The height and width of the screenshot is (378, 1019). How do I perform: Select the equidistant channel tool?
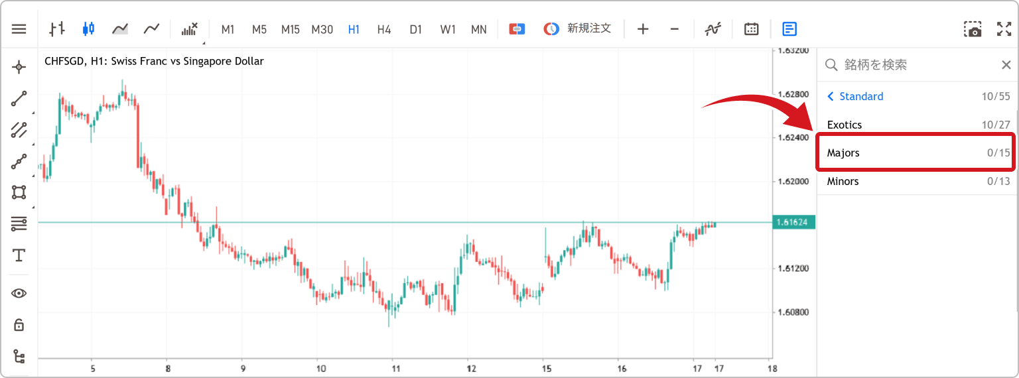[19, 130]
